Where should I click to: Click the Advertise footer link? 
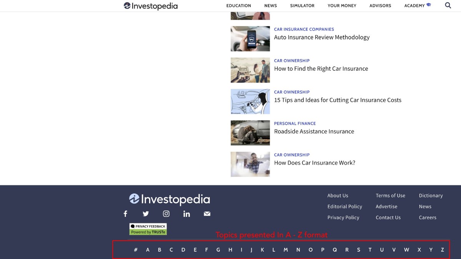pyautogui.click(x=386, y=206)
